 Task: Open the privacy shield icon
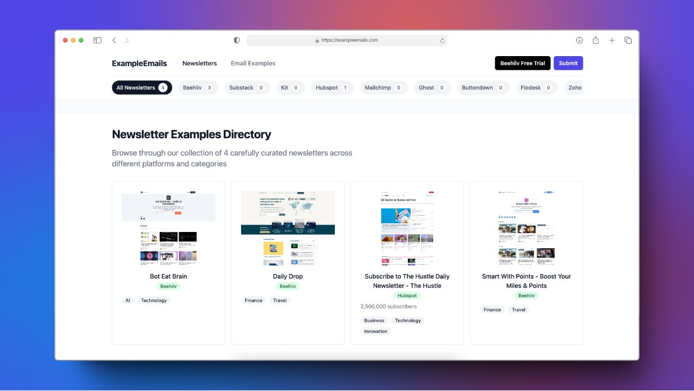tap(237, 40)
